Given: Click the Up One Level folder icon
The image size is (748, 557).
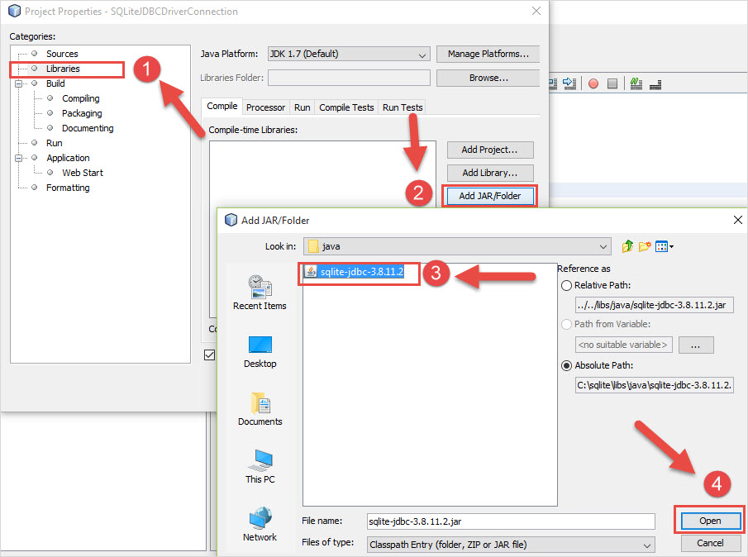Looking at the screenshot, I should (x=627, y=246).
